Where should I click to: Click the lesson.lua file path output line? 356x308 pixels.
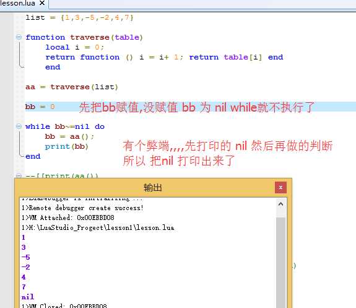(98, 227)
